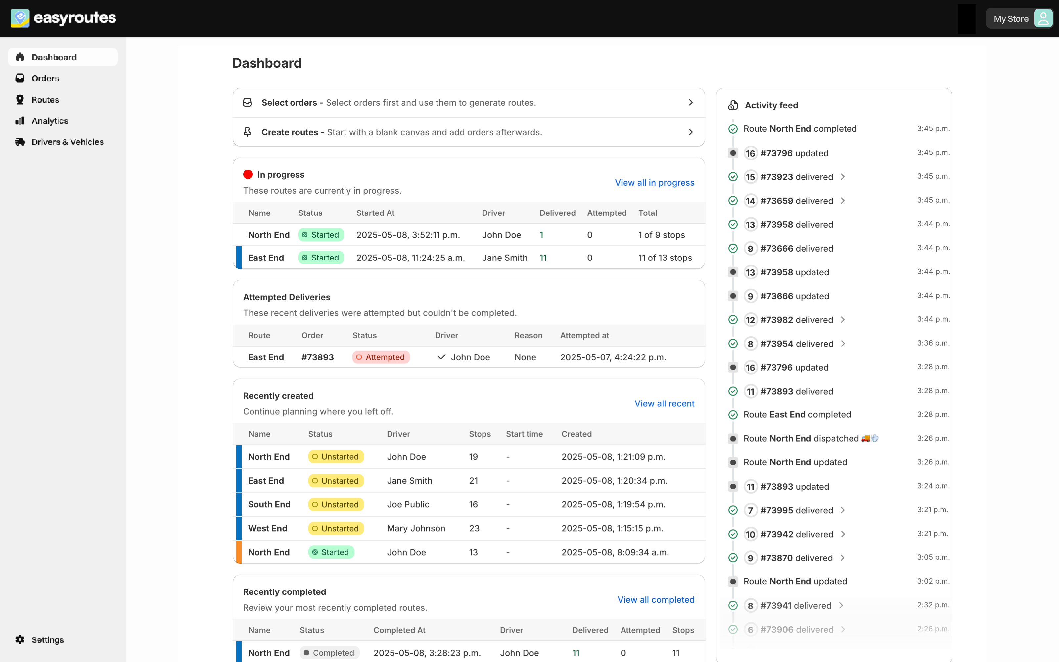The image size is (1059, 662).
Task: Click the Orders inbox icon in sidebar
Action: coord(20,78)
